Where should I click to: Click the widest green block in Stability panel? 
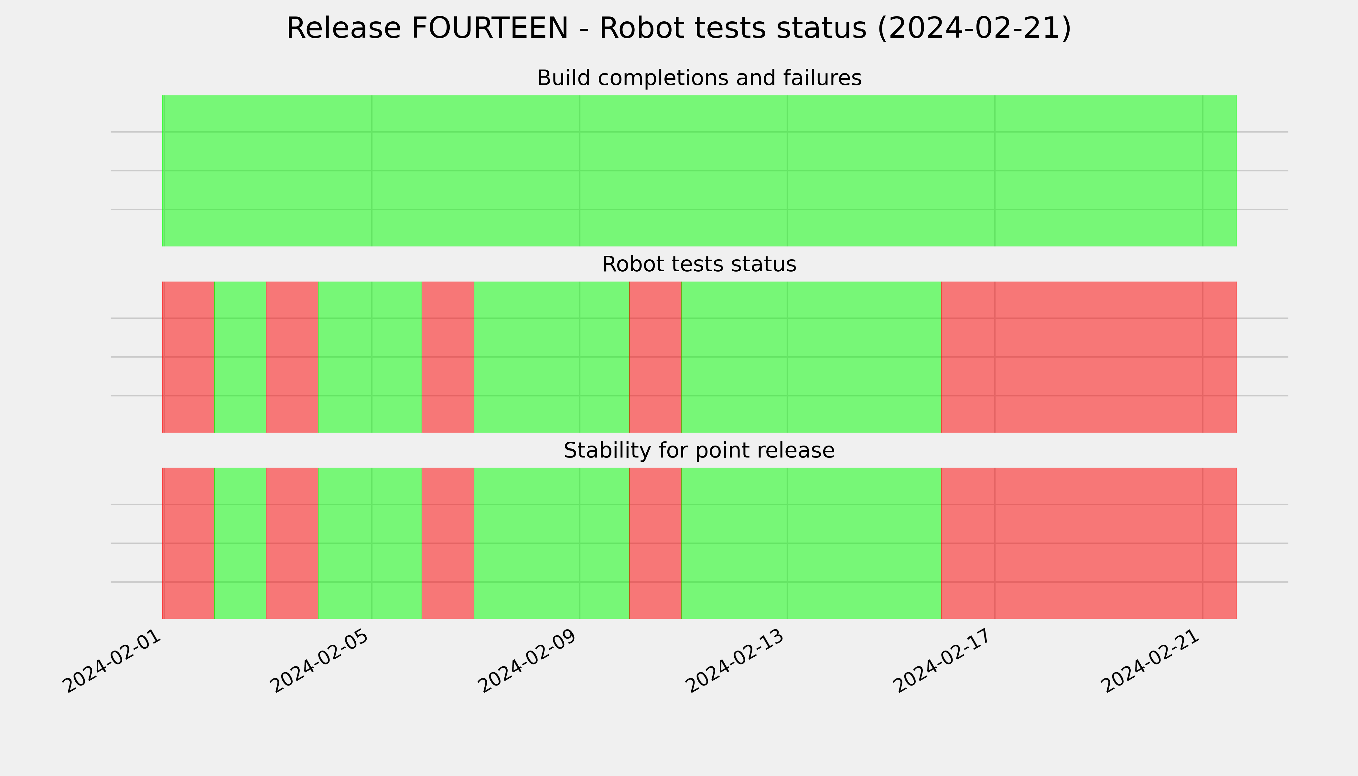tap(811, 543)
